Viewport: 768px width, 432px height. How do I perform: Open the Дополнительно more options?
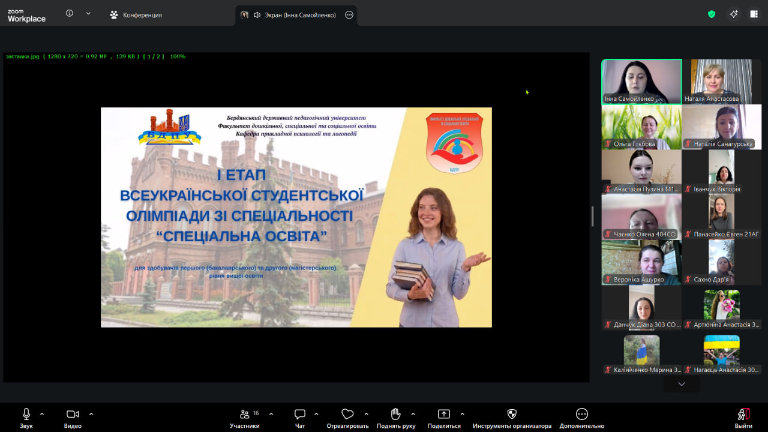coord(581,418)
